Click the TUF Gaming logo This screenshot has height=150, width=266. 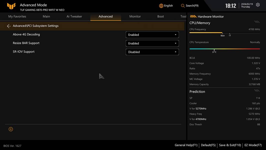pos(11,6)
